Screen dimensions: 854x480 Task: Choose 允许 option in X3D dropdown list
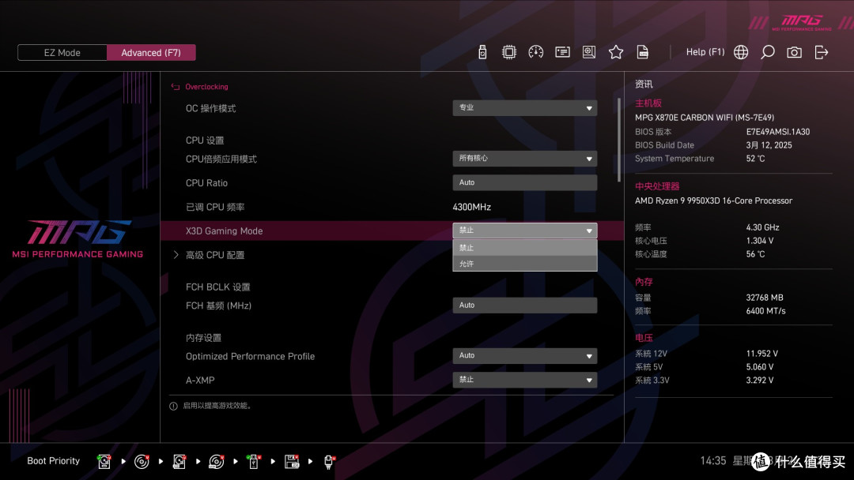coord(524,264)
